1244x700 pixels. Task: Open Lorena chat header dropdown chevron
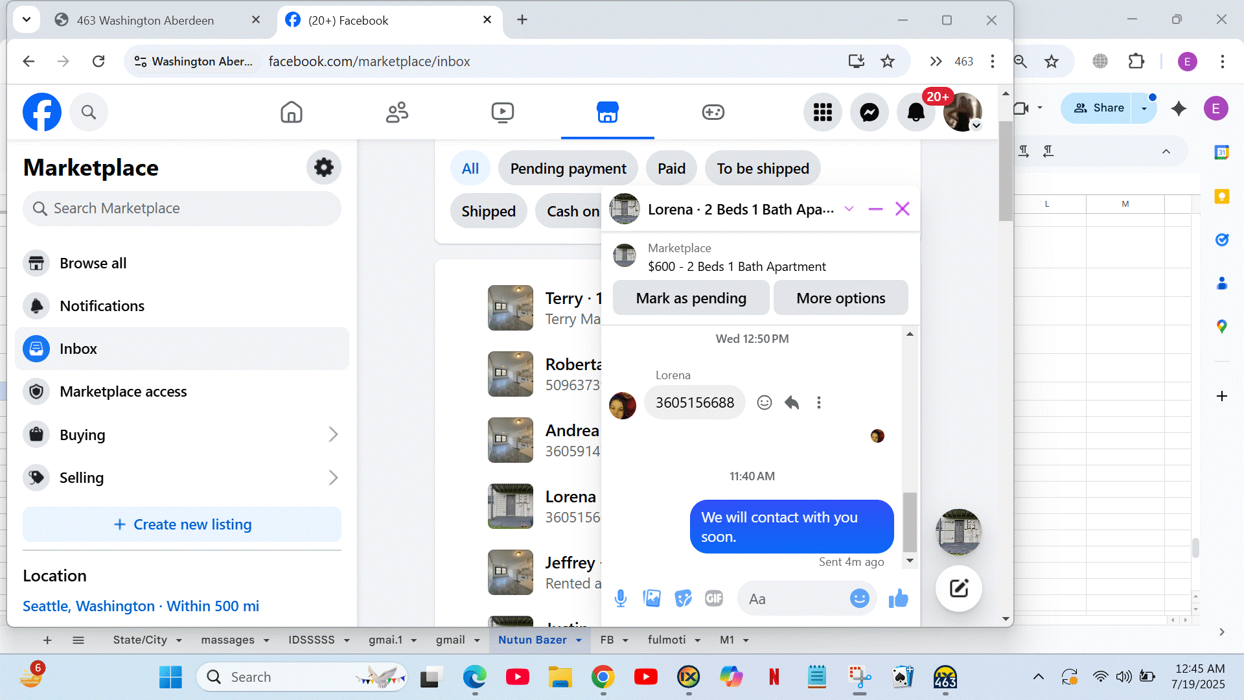click(x=849, y=209)
